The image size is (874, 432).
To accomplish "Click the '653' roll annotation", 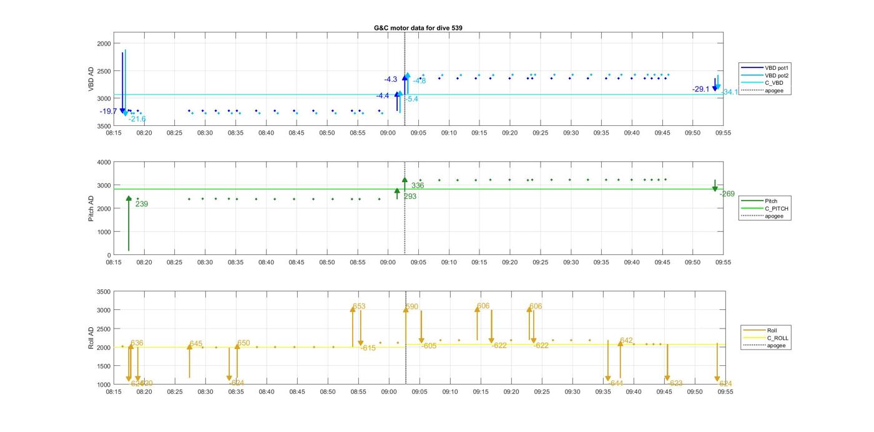I will point(359,307).
